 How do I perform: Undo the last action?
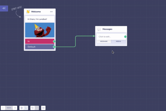tap(32, 108)
